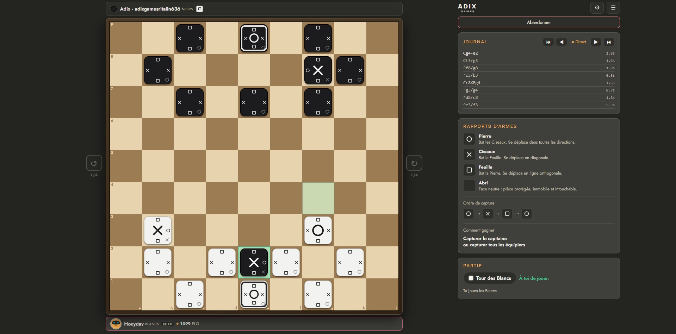Select the white piece on c1
676x334 pixels.
pyautogui.click(x=190, y=295)
